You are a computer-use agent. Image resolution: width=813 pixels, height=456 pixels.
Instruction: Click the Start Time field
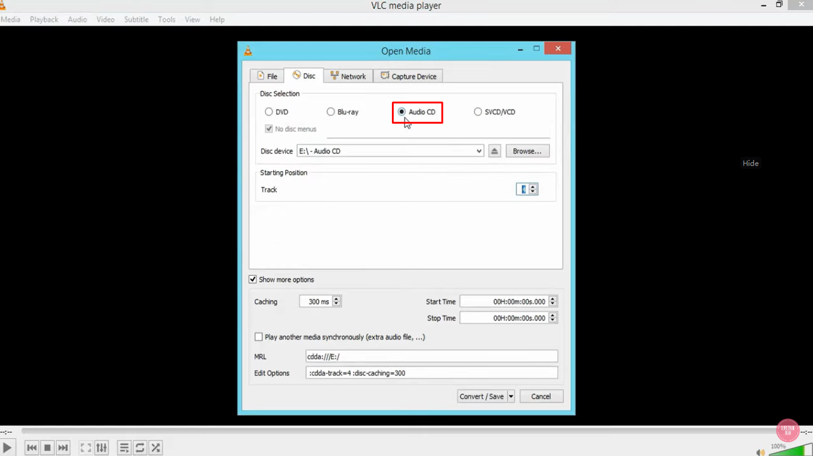click(x=504, y=301)
